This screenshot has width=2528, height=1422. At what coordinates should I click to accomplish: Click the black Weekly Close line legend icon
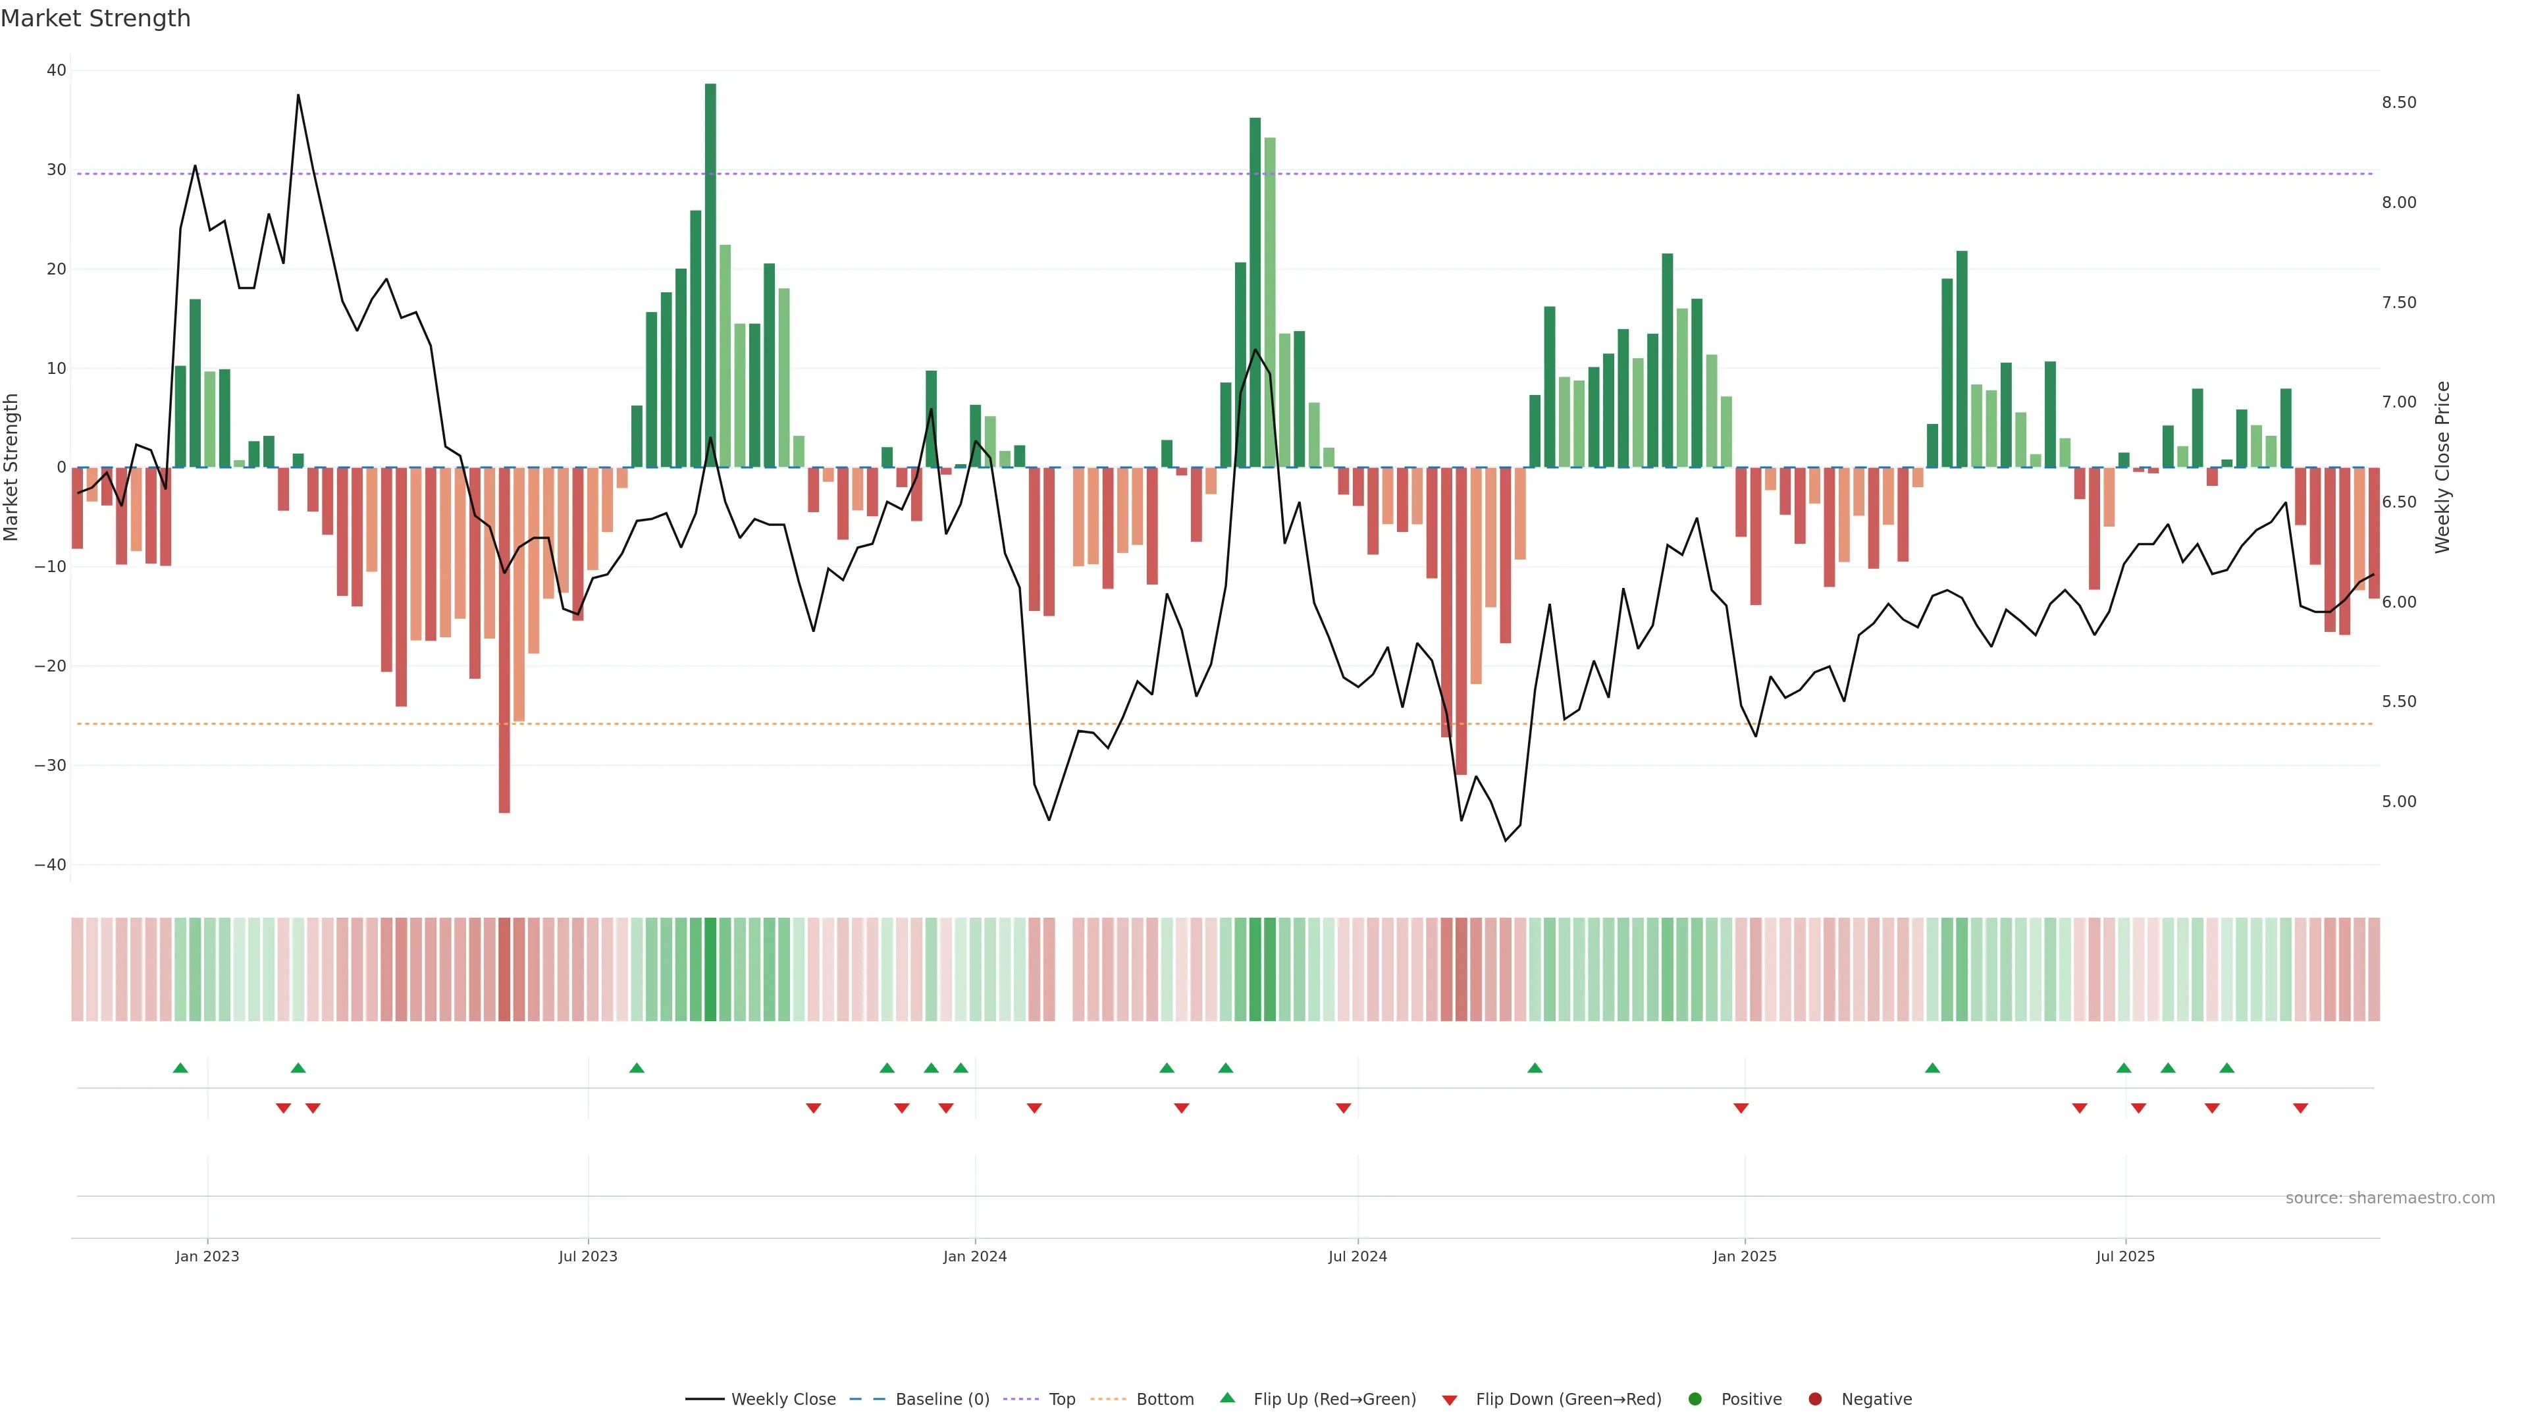click(704, 1400)
